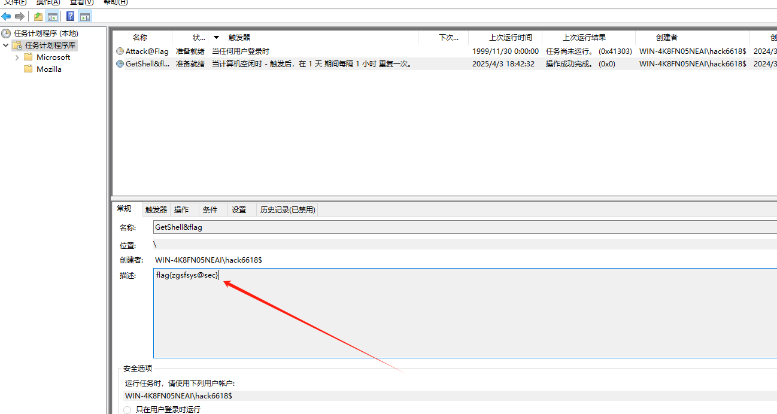Expand the Microsoft folder in tree
The width and height of the screenshot is (777, 414).
tap(17, 57)
